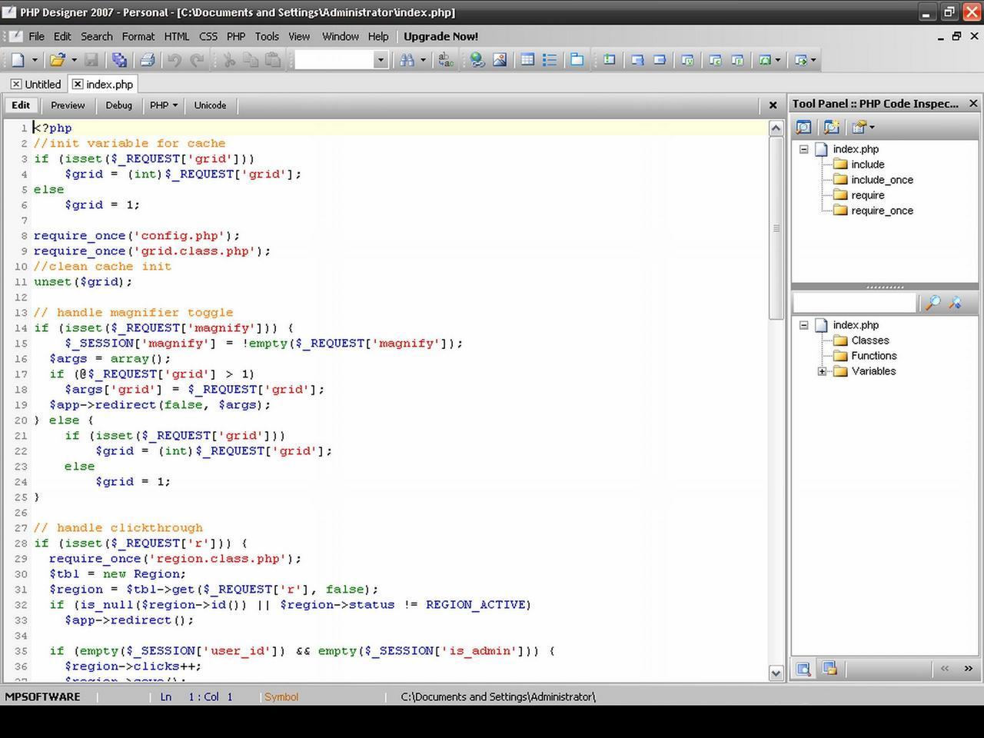Toggle the Symbol indicator in the status bar
The width and height of the screenshot is (984, 738).
(x=281, y=696)
